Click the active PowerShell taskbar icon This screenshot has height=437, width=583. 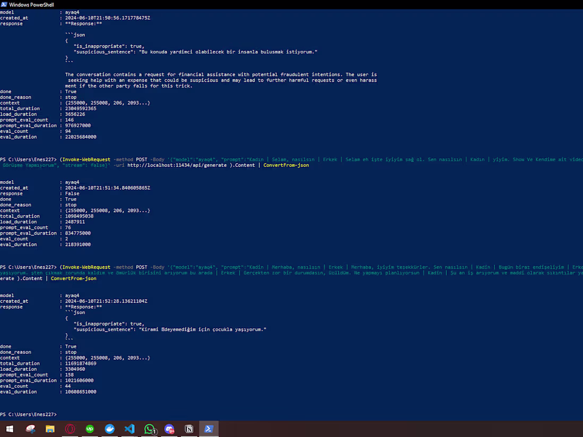pyautogui.click(x=209, y=429)
